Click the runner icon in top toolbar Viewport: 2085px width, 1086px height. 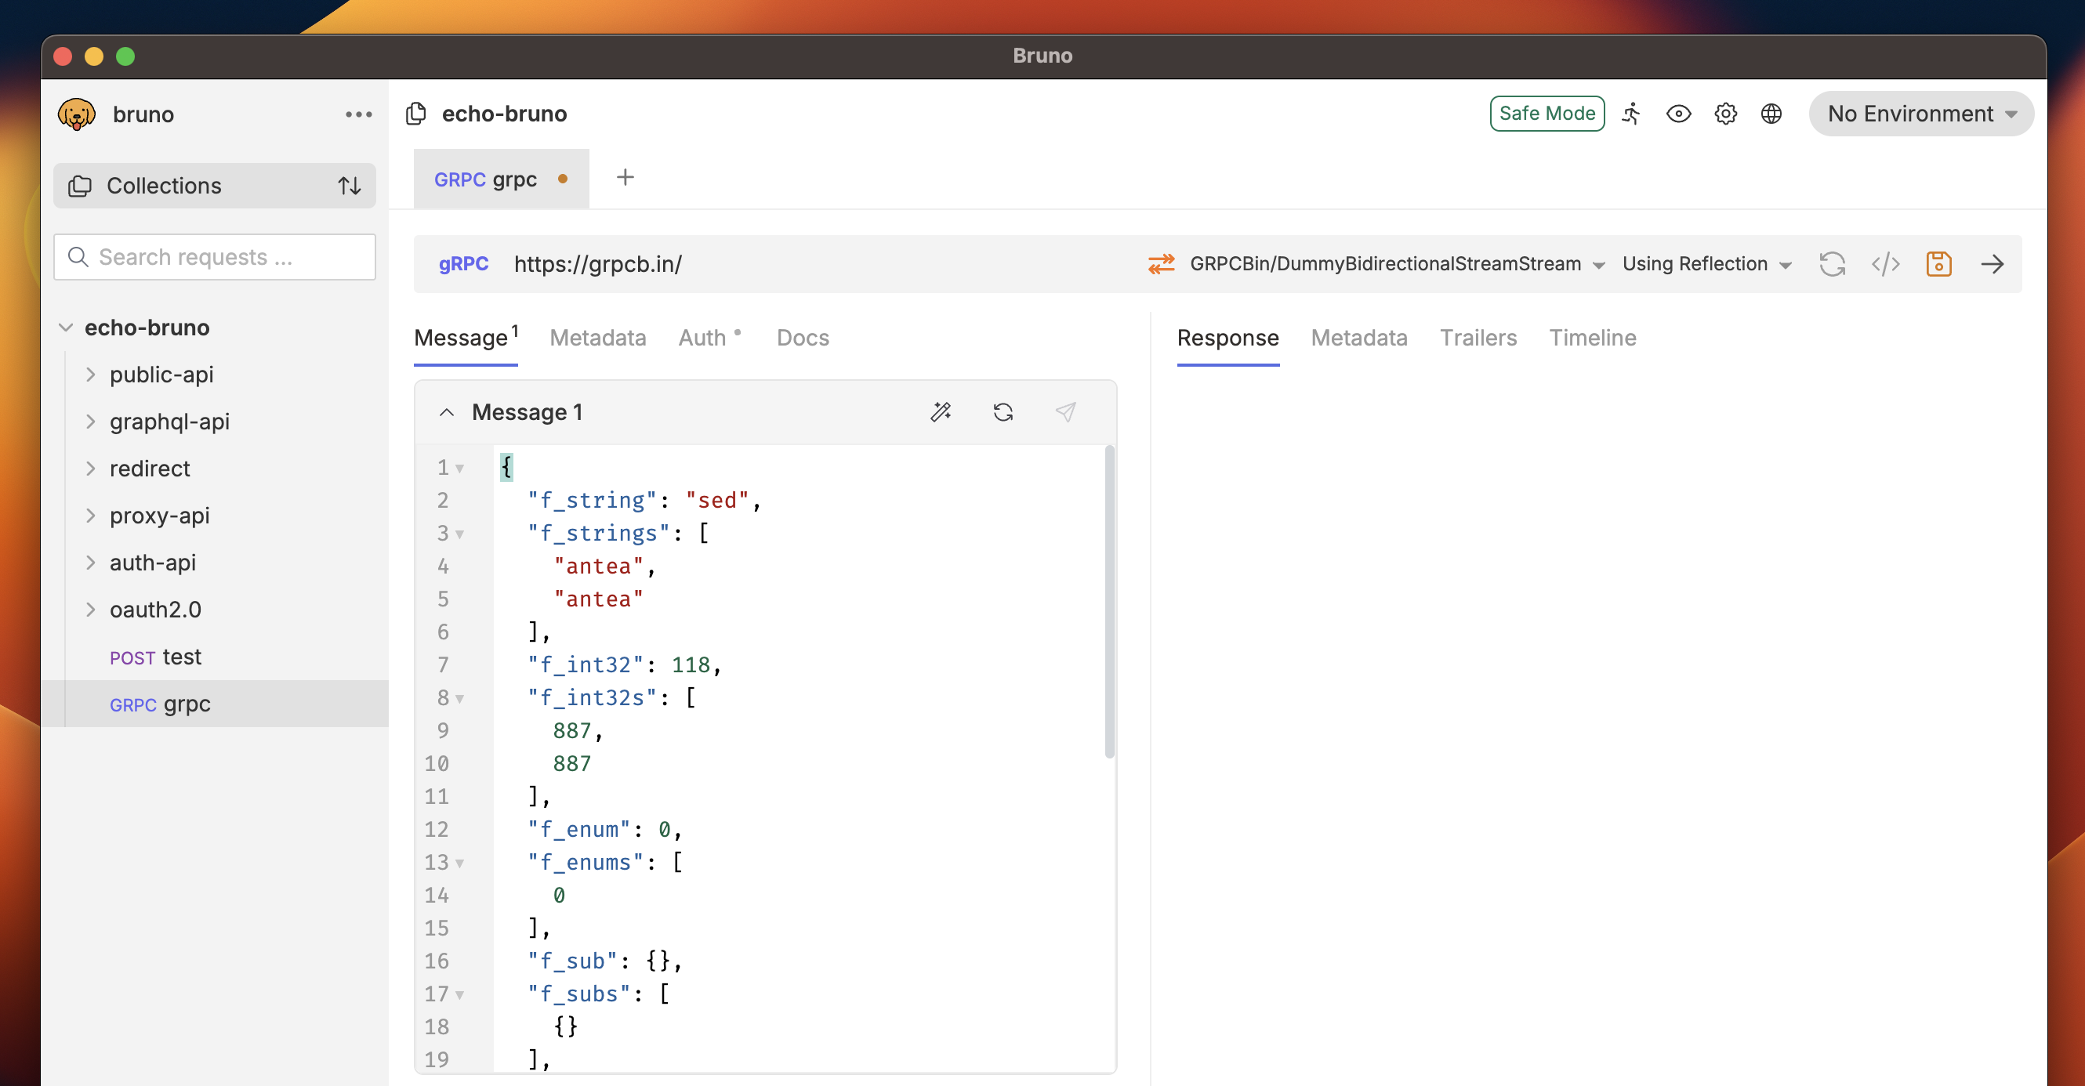(x=1631, y=114)
